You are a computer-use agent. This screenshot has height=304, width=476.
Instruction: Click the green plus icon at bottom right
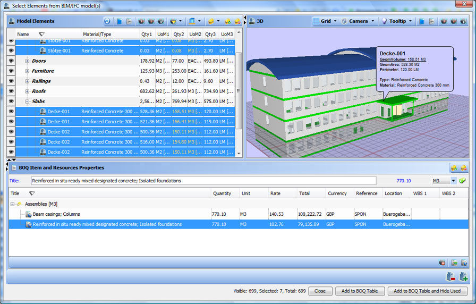tap(463, 276)
